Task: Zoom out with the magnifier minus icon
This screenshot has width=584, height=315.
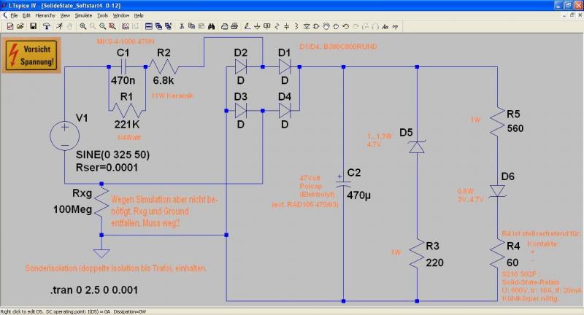Action: click(x=102, y=26)
